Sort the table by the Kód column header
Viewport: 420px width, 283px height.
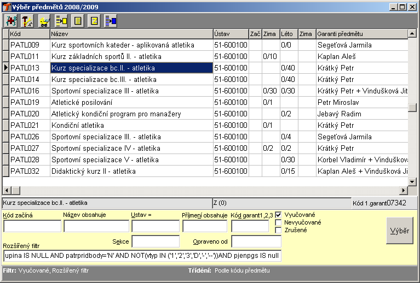(x=29, y=34)
